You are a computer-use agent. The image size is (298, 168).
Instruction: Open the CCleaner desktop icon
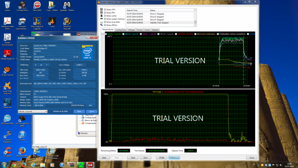7,150
